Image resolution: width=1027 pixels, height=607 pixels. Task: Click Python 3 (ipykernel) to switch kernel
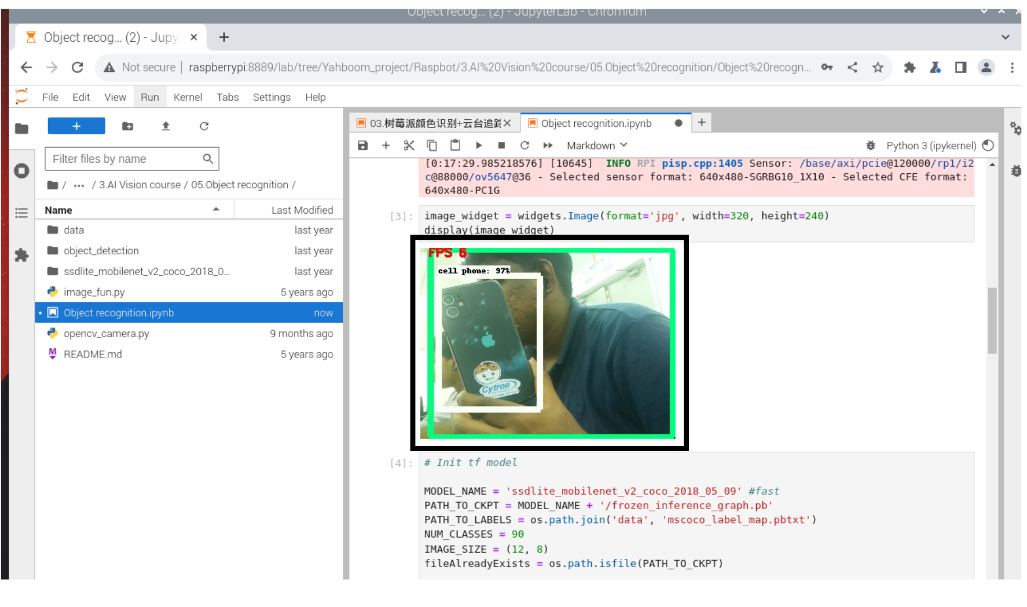[x=931, y=145]
